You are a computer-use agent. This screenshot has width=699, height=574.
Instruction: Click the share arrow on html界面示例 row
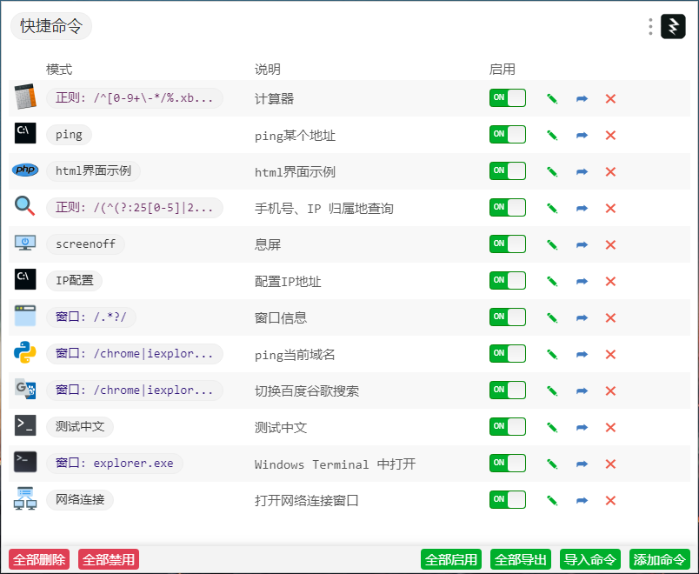click(581, 170)
